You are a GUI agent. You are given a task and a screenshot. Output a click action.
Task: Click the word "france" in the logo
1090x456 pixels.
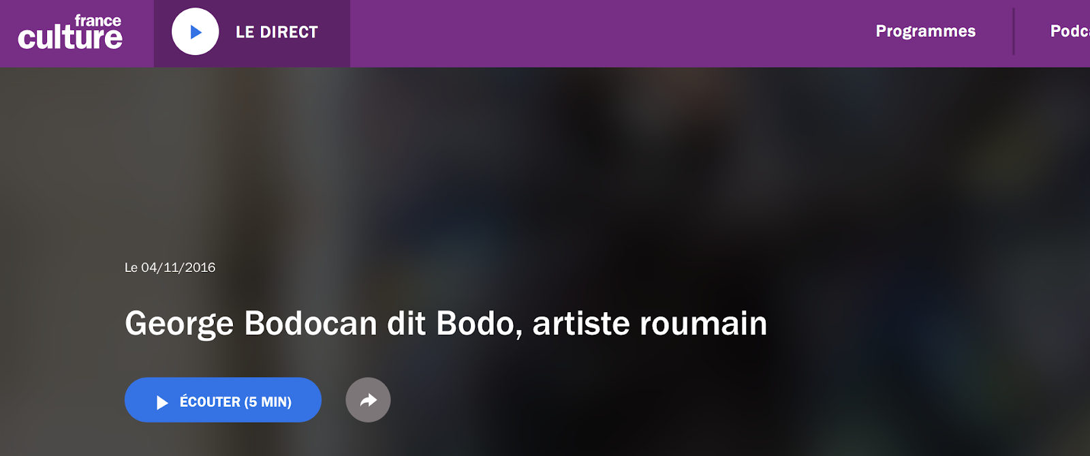click(98, 21)
